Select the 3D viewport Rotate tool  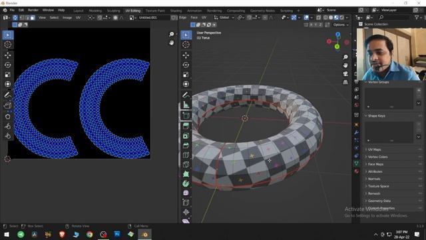pyautogui.click(x=186, y=65)
